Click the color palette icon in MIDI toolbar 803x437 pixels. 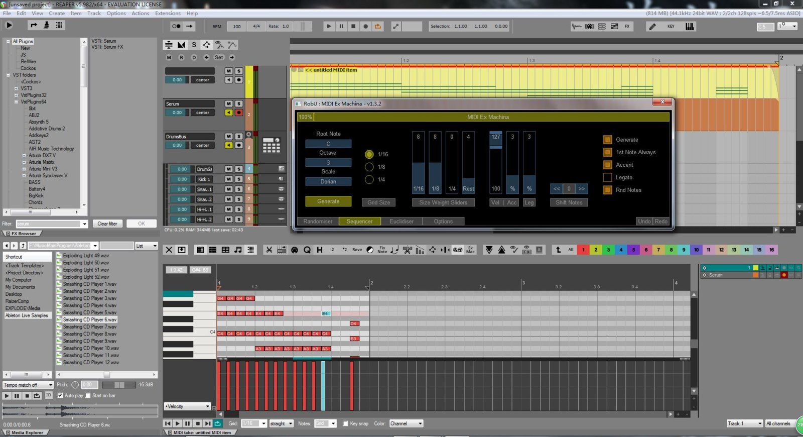coord(295,250)
